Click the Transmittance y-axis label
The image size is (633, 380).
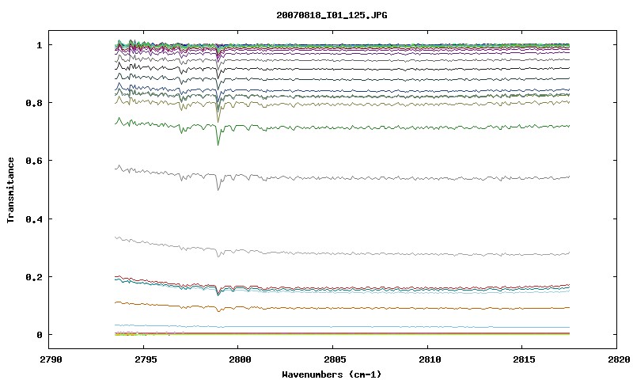pyautogui.click(x=10, y=190)
